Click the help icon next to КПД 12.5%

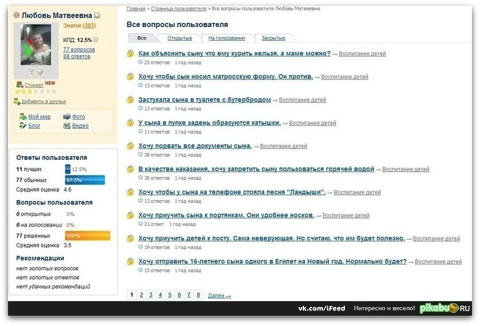click(96, 40)
